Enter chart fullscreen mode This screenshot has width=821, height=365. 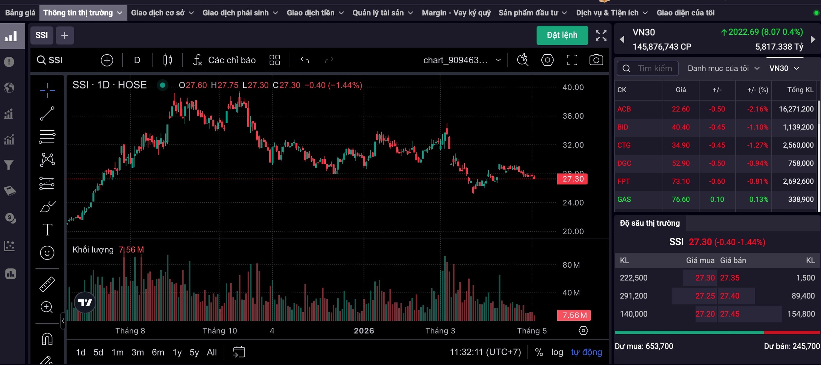click(x=572, y=60)
